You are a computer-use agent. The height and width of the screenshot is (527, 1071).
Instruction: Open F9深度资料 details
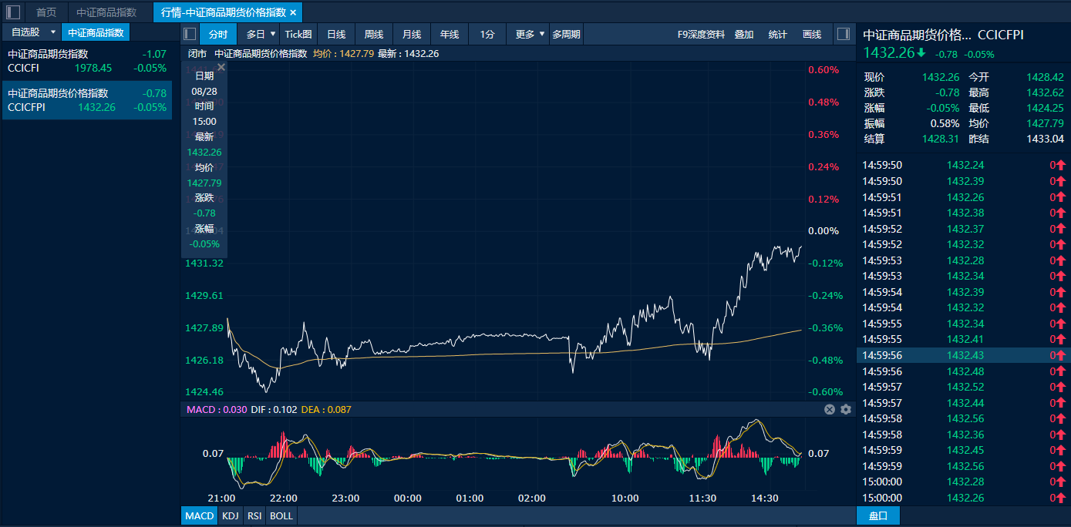(701, 34)
